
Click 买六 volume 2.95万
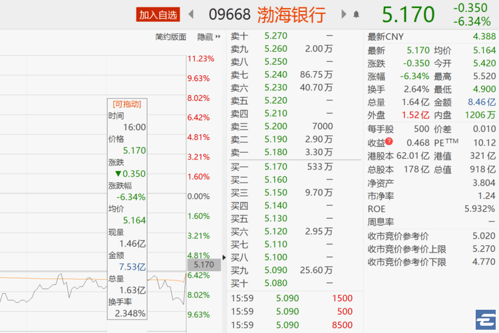pyautogui.click(x=319, y=231)
